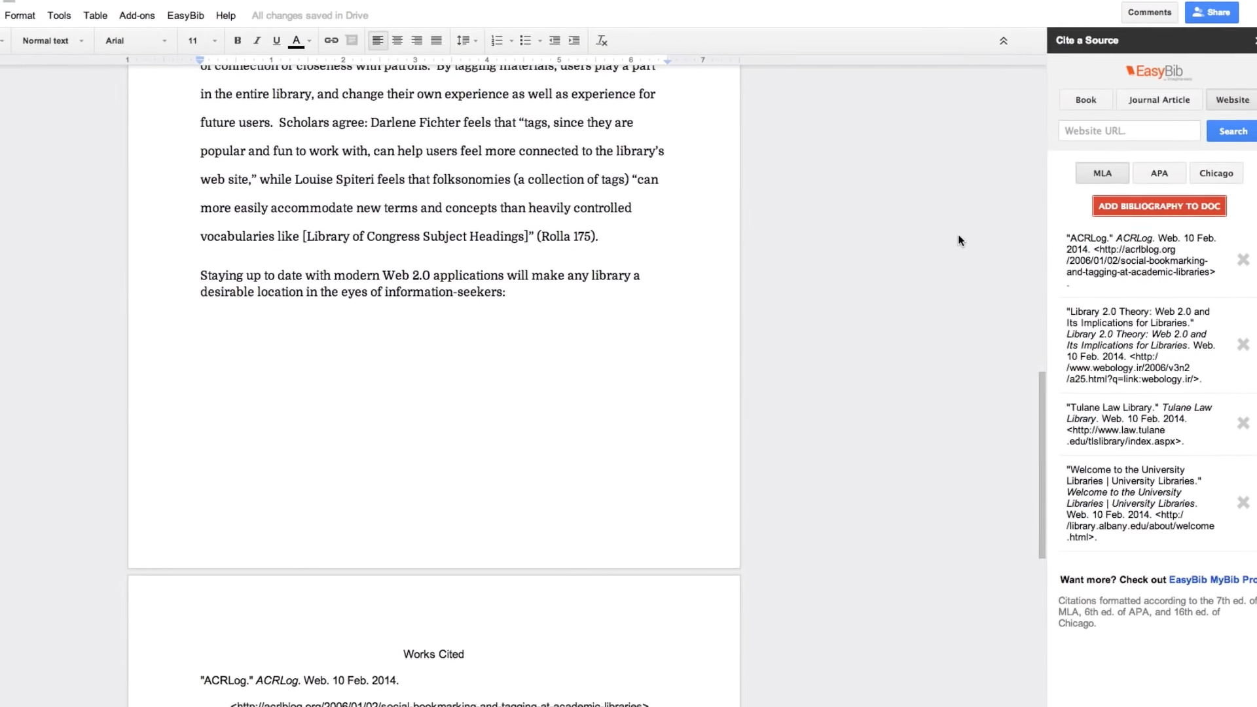Insert a numbered list
1257x707 pixels.
click(497, 41)
